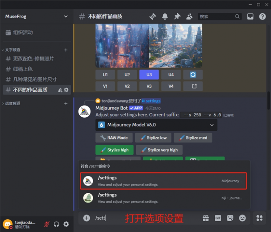
Task: Toggle headphones deafen icon
Action: click(x=56, y=224)
